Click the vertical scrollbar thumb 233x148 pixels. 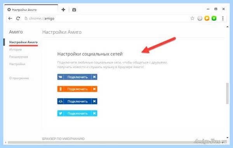[227, 93]
